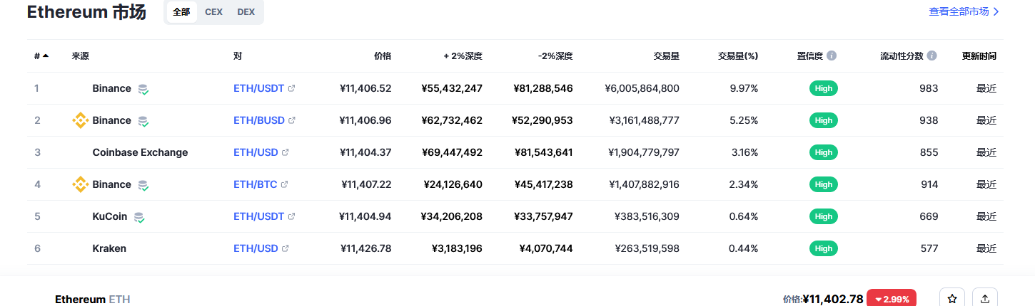This screenshot has height=306, width=1035.
Task: Switch to the DEX tab
Action: click(246, 12)
